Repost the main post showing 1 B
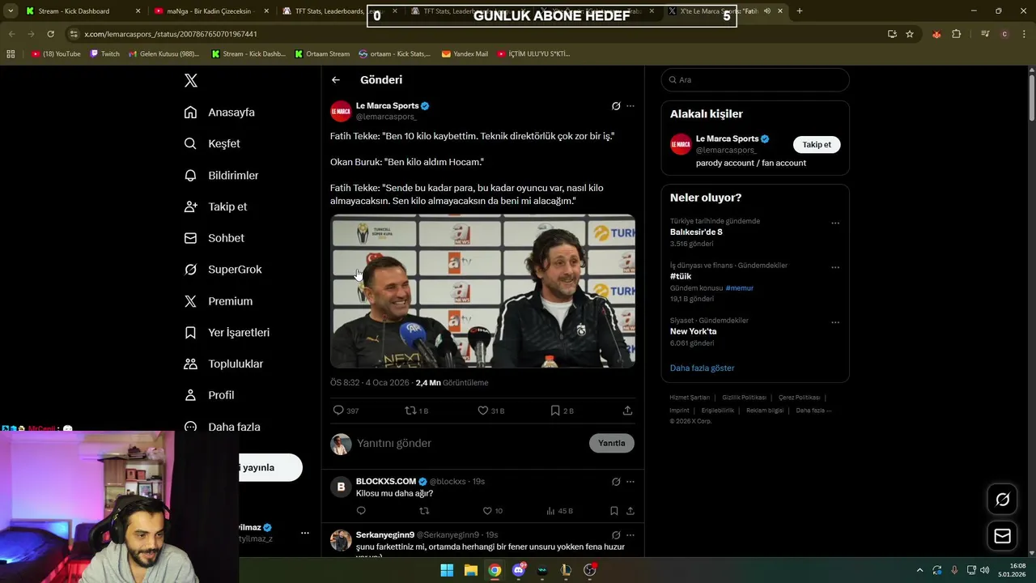 point(417,411)
